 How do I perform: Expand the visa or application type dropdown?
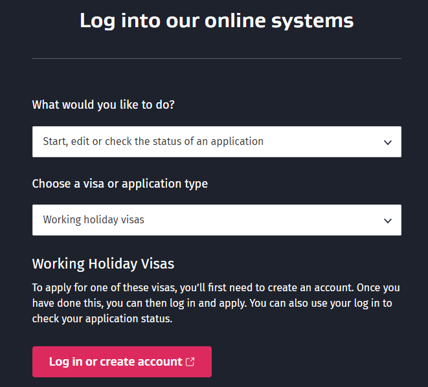[x=216, y=220]
